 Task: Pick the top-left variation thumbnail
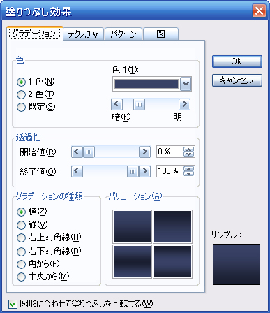[x=132, y=227]
